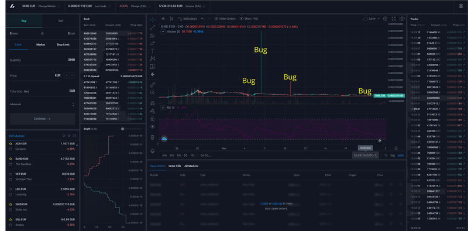Click the trash remove drawings icon
The image size is (468, 231).
(153, 137)
